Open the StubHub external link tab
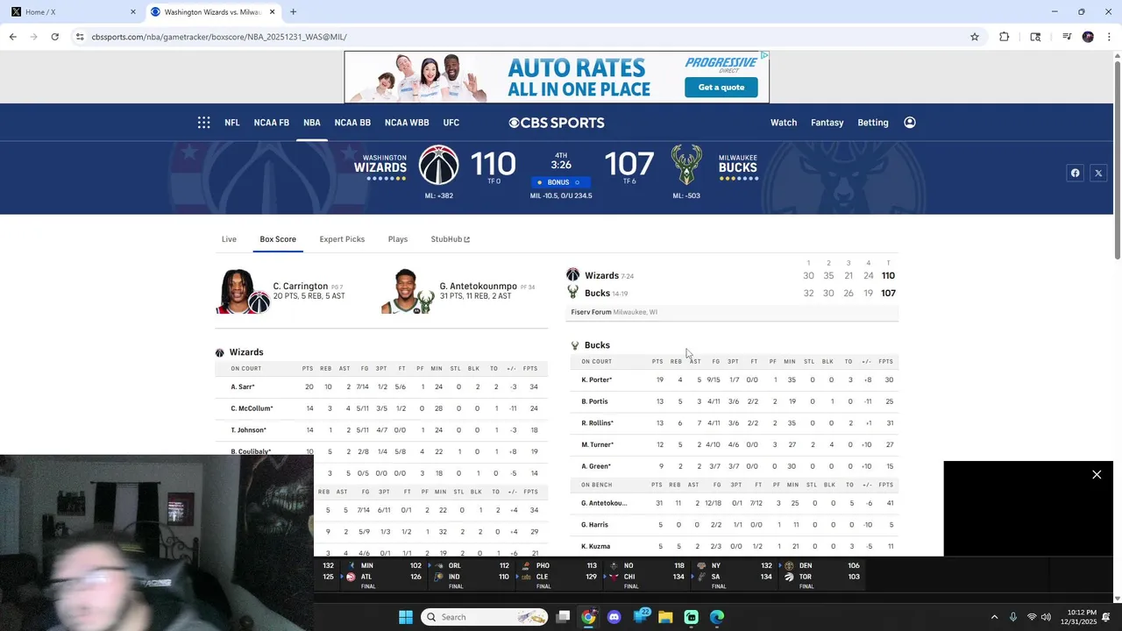The image size is (1122, 631). [x=451, y=239]
